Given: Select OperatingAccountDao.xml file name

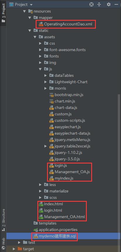Looking at the screenshot, I should [x=68, y=24].
